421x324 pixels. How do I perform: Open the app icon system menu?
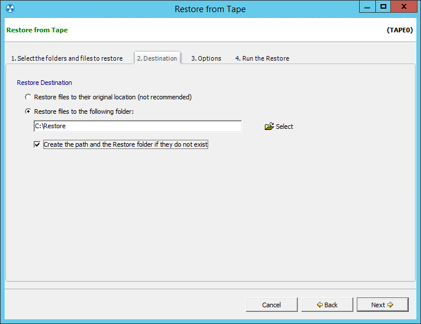pyautogui.click(x=9, y=9)
